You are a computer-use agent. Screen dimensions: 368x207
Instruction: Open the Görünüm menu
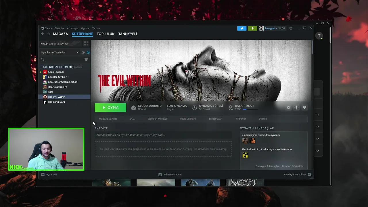coord(60,28)
